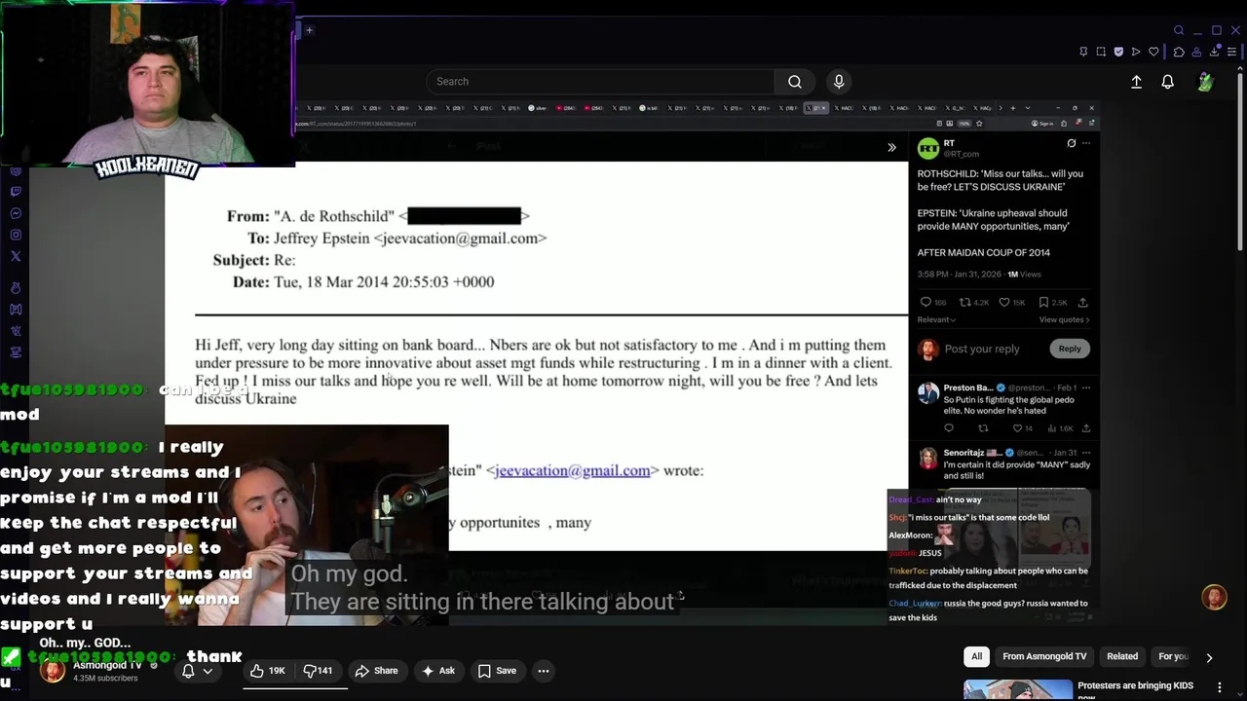
Task: Show more filter chips with right arrow
Action: click(x=1209, y=657)
